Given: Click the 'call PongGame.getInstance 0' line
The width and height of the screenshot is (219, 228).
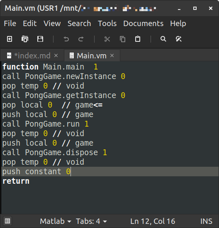Looking at the screenshot, I should click(64, 96).
